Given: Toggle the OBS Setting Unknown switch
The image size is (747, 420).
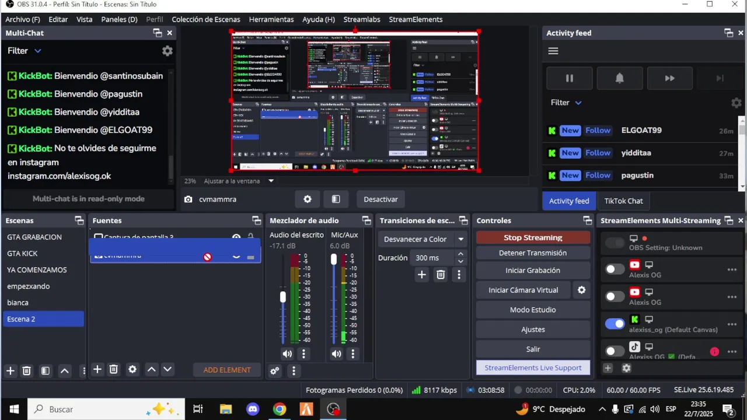Looking at the screenshot, I should tap(615, 243).
